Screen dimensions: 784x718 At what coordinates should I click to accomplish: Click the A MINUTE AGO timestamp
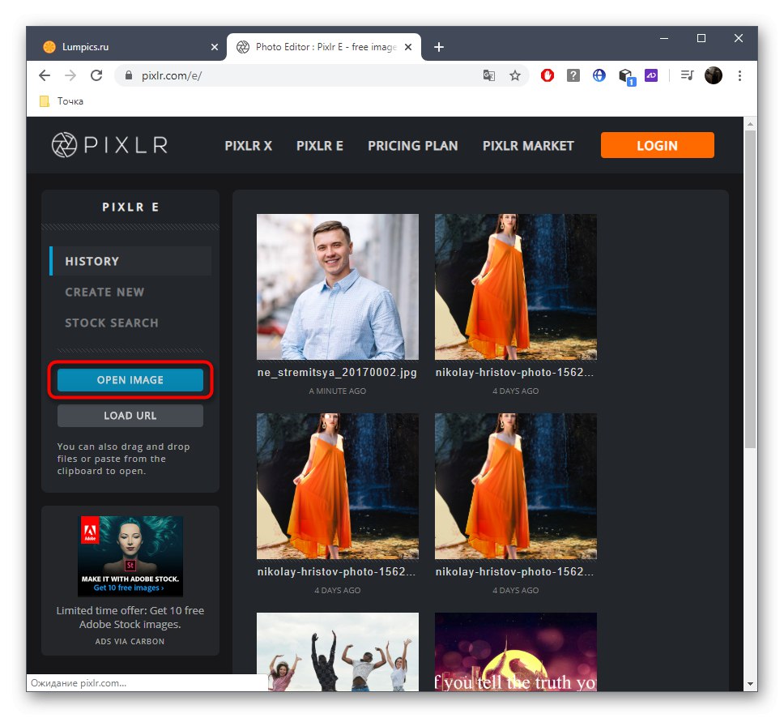coord(338,391)
